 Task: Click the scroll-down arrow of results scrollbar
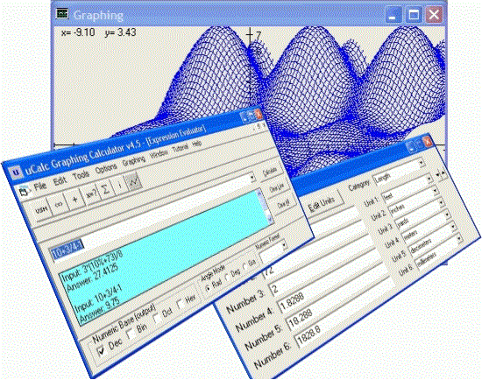[270, 219]
